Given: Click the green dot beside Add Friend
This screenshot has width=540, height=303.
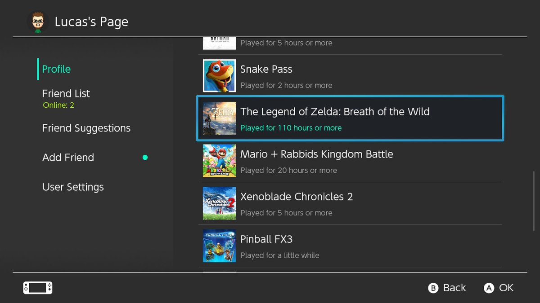Looking at the screenshot, I should pyautogui.click(x=145, y=158).
